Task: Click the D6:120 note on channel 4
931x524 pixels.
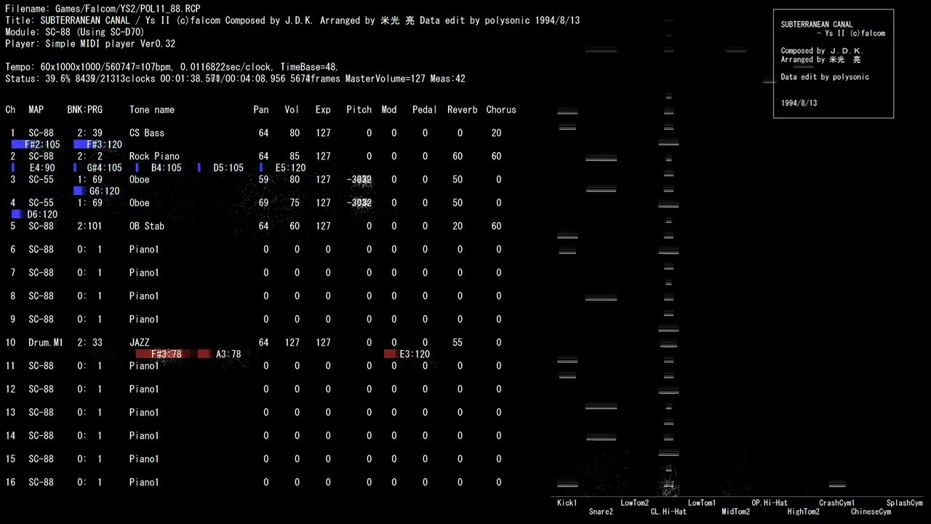Action: click(x=35, y=214)
